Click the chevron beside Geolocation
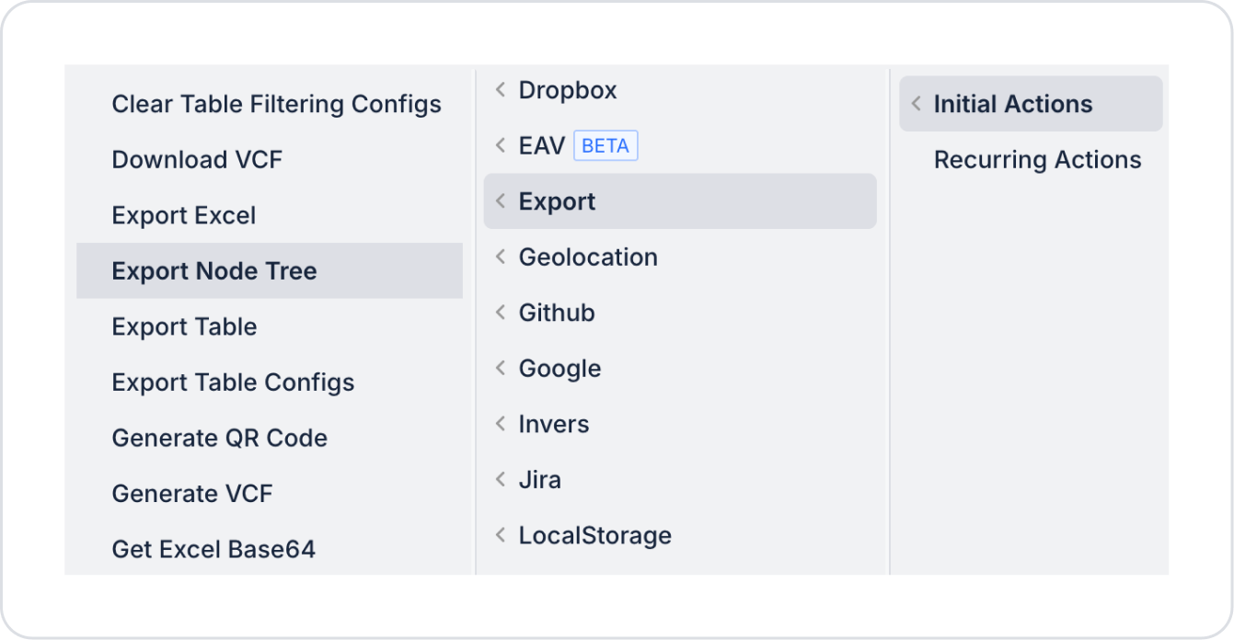This screenshot has height=640, width=1234. coord(501,257)
